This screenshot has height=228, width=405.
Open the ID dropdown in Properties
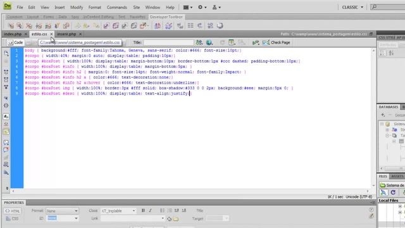click(62, 218)
